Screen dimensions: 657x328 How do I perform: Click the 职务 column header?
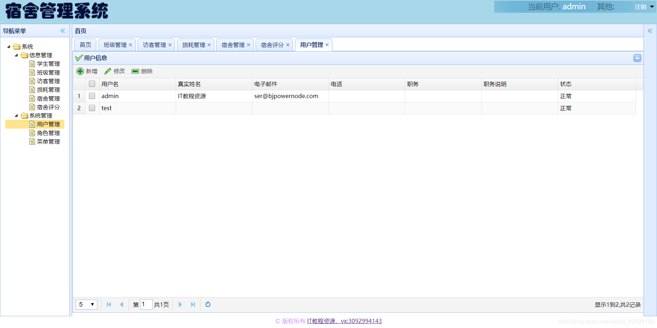[443, 84]
